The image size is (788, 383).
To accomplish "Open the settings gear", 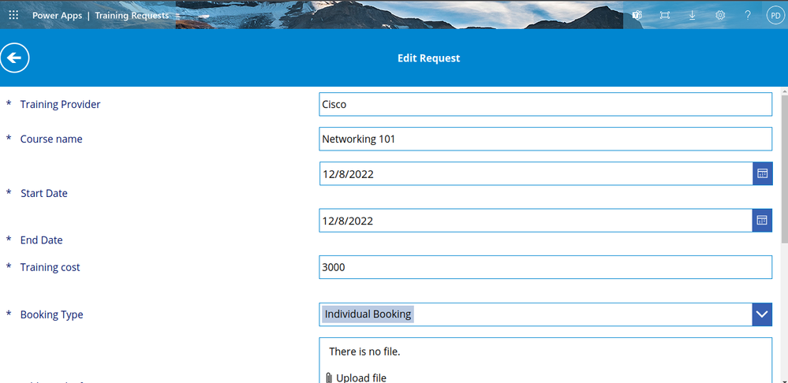I will point(720,15).
